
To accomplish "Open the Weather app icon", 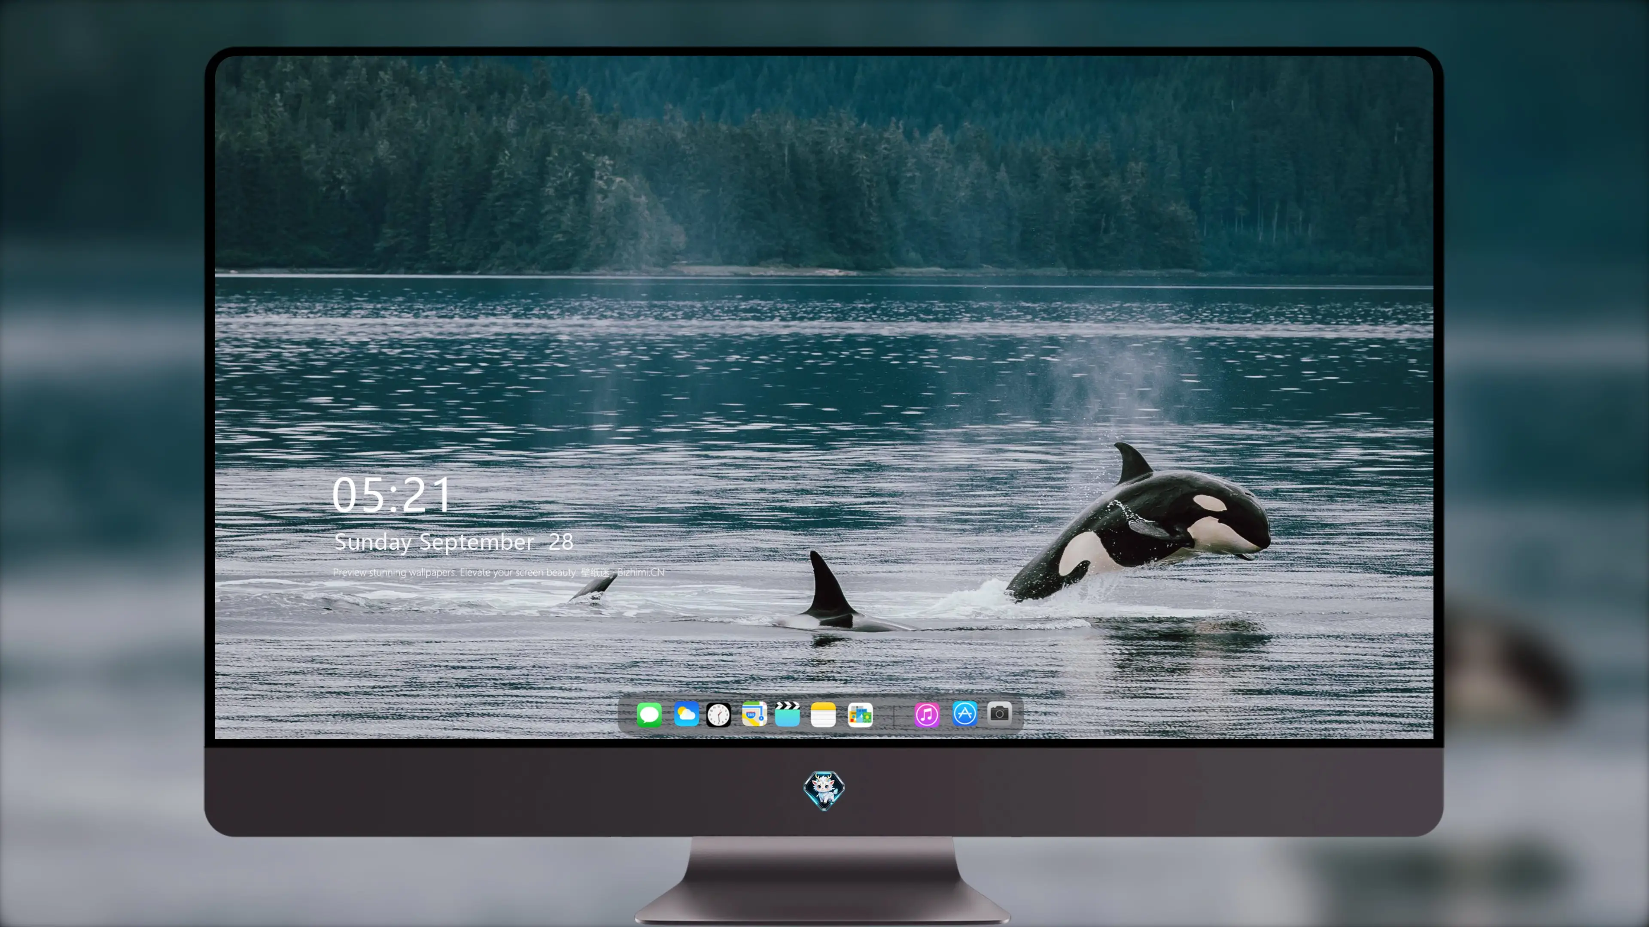I will pyautogui.click(x=686, y=714).
